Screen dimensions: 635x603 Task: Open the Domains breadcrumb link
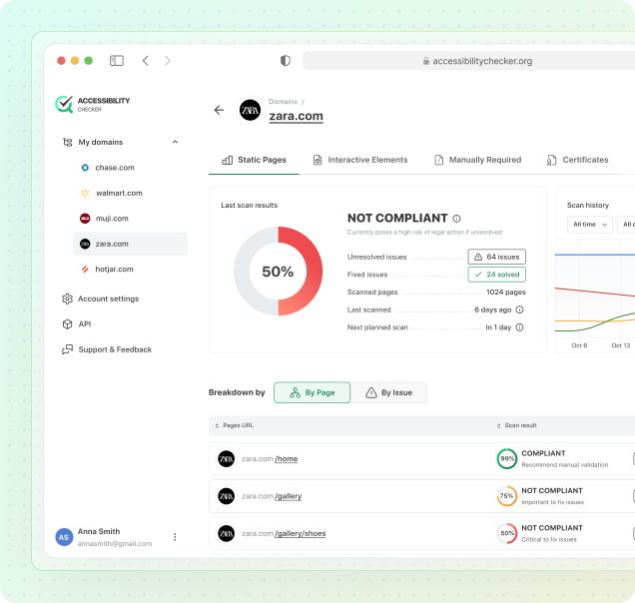(x=283, y=102)
